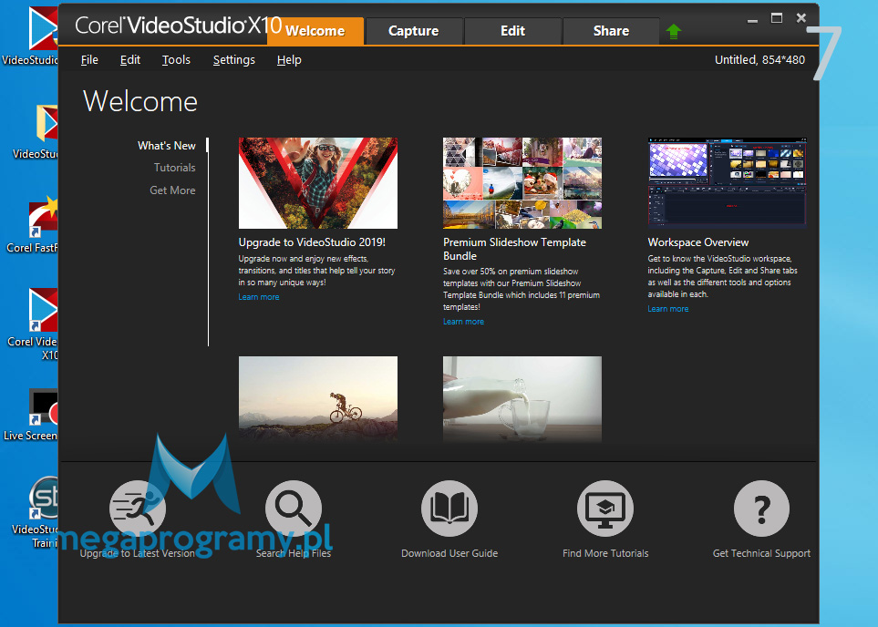
Task: Click the Get Technical Support question mark icon
Action: (761, 509)
